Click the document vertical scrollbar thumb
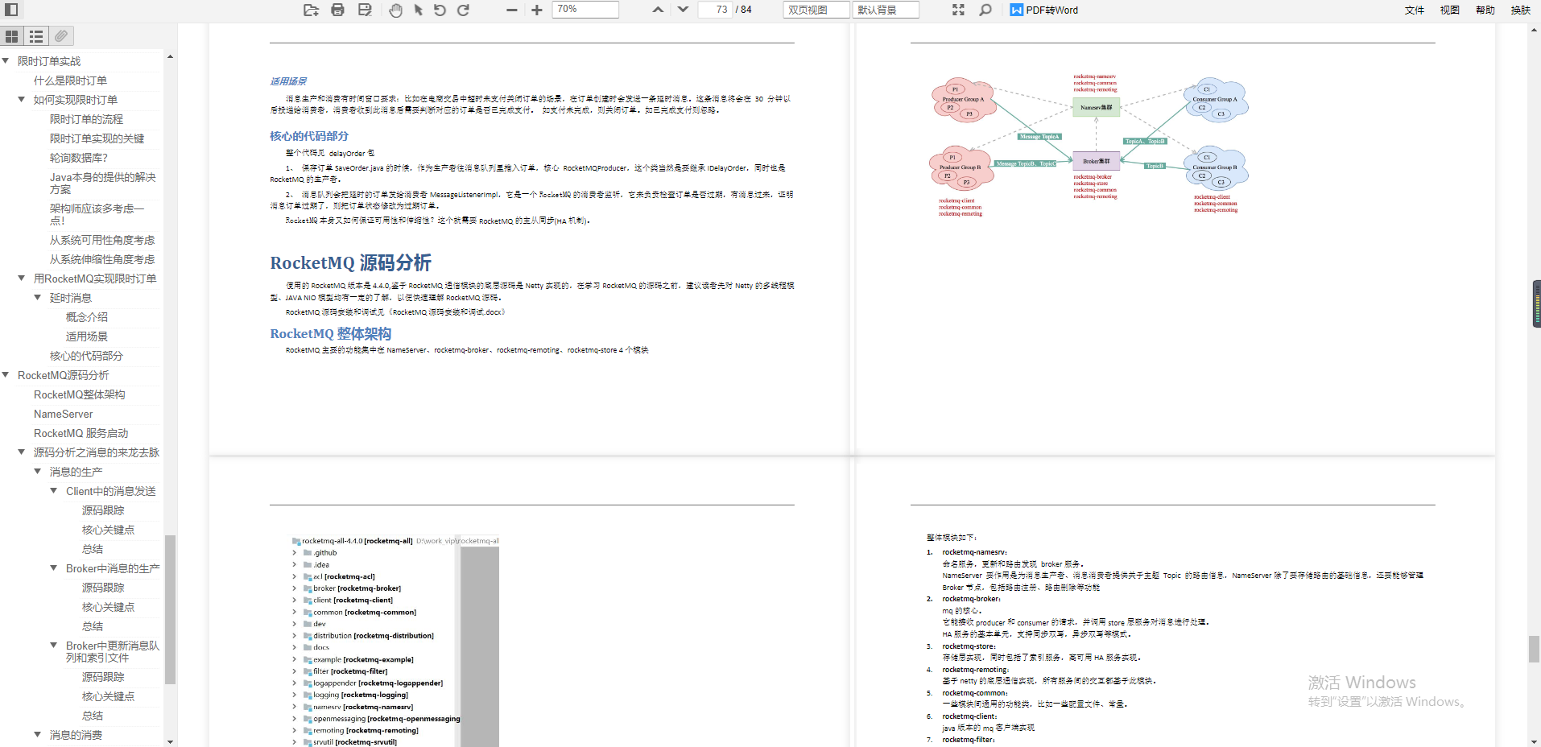 coord(1535,649)
